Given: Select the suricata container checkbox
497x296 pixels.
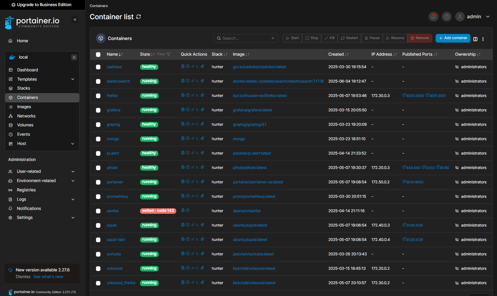Looking at the screenshot, I should [98, 254].
